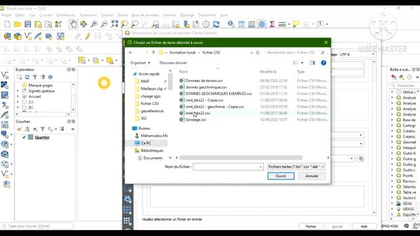Expand the C:\ drive in Explorateur

pyautogui.click(x=18, y=102)
